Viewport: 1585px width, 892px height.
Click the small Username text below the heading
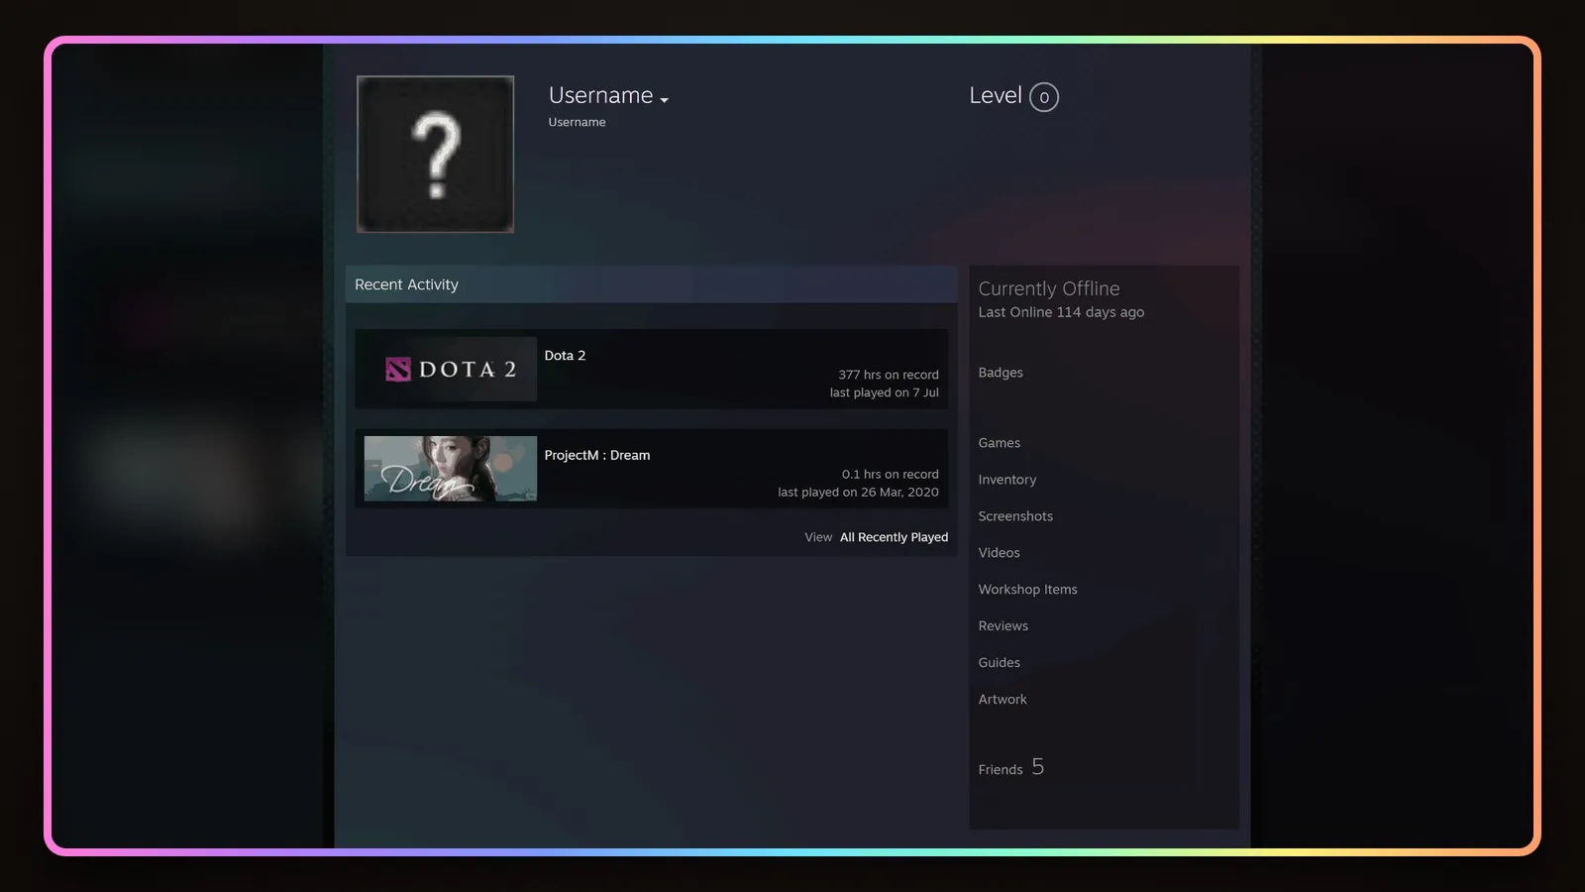(577, 122)
